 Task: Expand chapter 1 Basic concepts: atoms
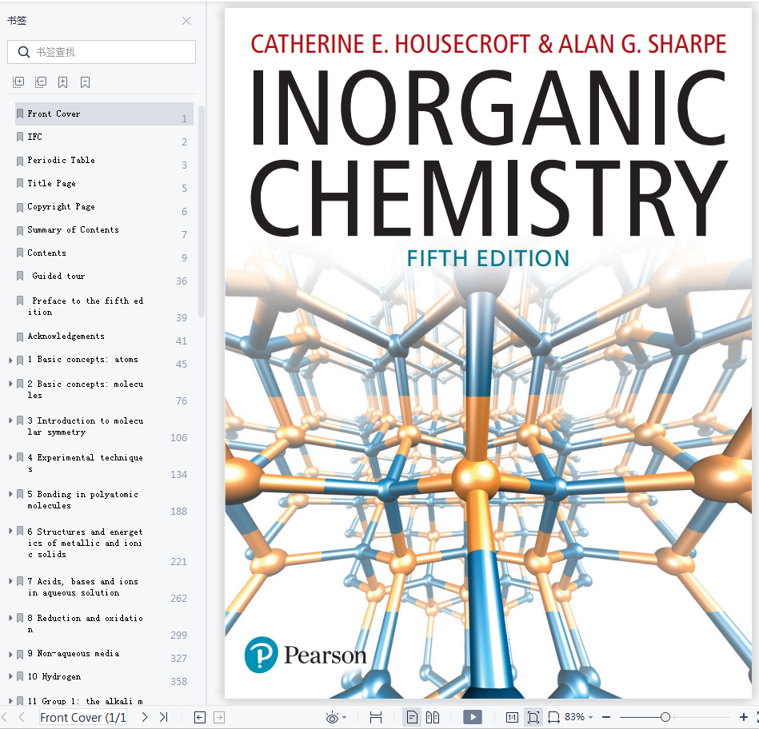10,360
